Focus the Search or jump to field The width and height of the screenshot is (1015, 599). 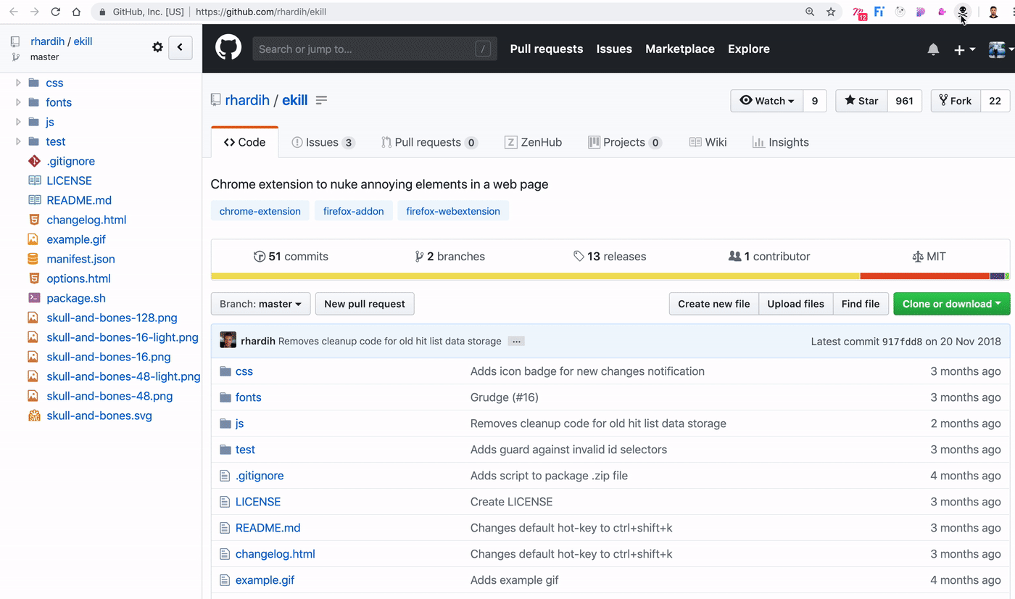[x=375, y=49]
